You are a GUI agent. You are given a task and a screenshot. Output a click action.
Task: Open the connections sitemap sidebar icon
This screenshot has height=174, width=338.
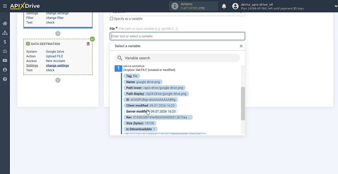tap(5, 33)
